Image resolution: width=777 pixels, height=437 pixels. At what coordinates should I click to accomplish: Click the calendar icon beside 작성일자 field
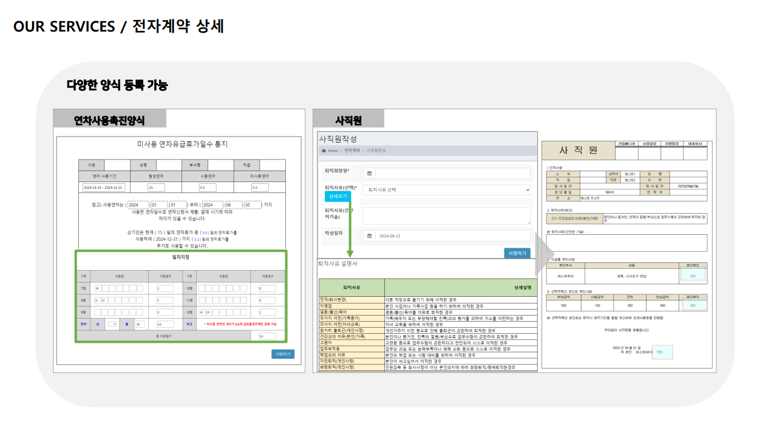point(370,235)
